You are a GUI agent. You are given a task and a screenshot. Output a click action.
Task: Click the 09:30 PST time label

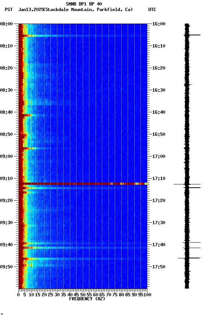[6, 223]
